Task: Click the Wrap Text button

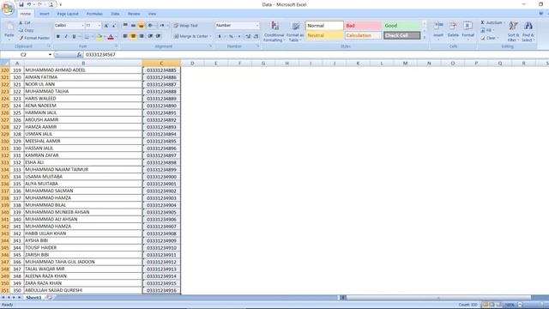Action: click(186, 26)
